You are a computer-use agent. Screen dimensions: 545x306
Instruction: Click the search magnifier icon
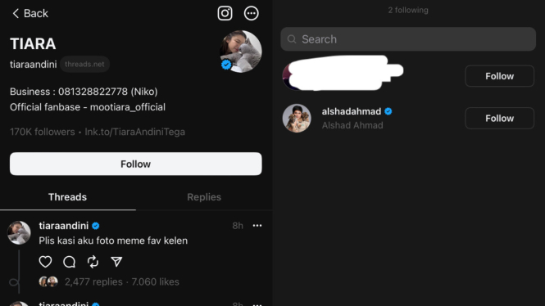(292, 39)
